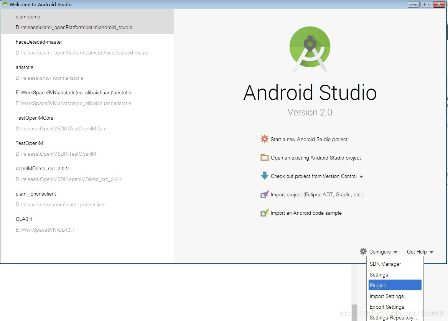Expand the Configure dropdown arrow
Viewport: 448px width, 321px height.
[395, 252]
